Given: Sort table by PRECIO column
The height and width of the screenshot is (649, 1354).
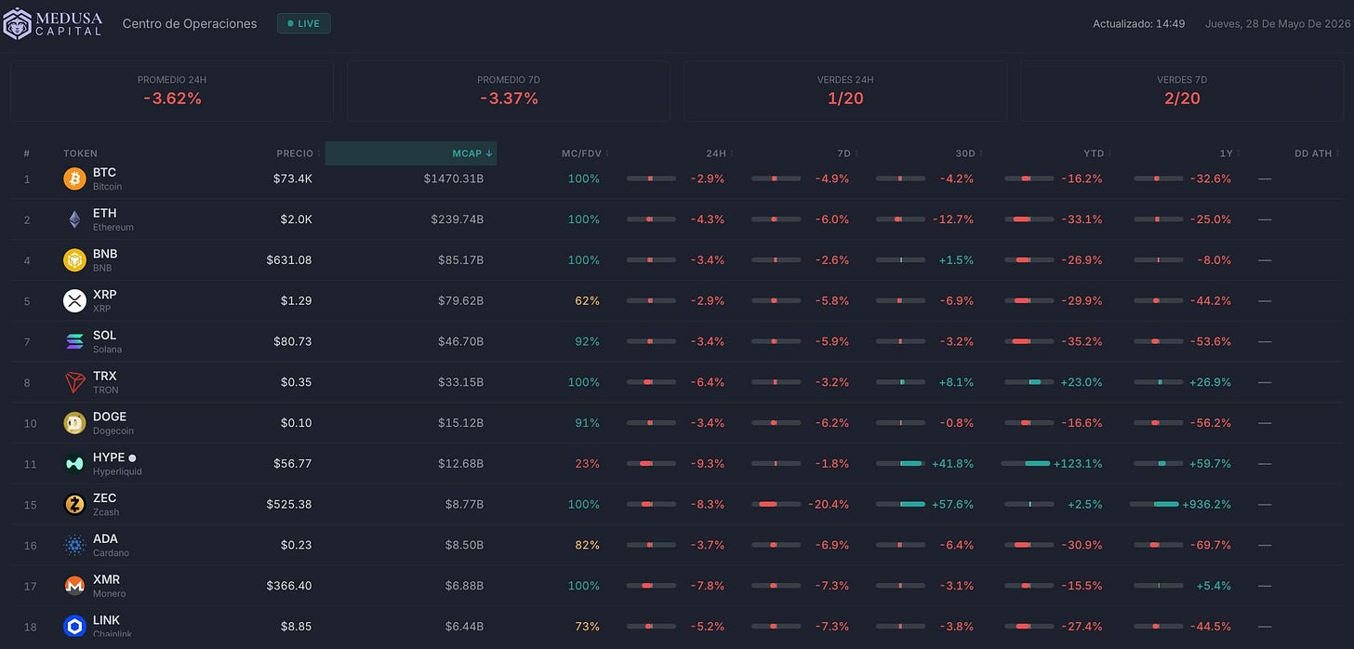Looking at the screenshot, I should 298,153.
